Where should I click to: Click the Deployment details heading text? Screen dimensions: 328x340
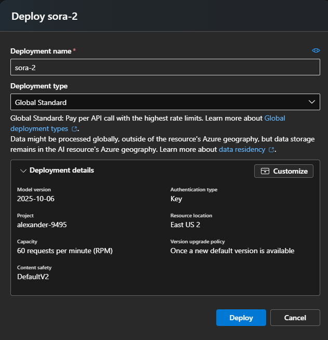coord(62,171)
